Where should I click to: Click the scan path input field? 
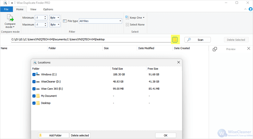tap(91, 39)
